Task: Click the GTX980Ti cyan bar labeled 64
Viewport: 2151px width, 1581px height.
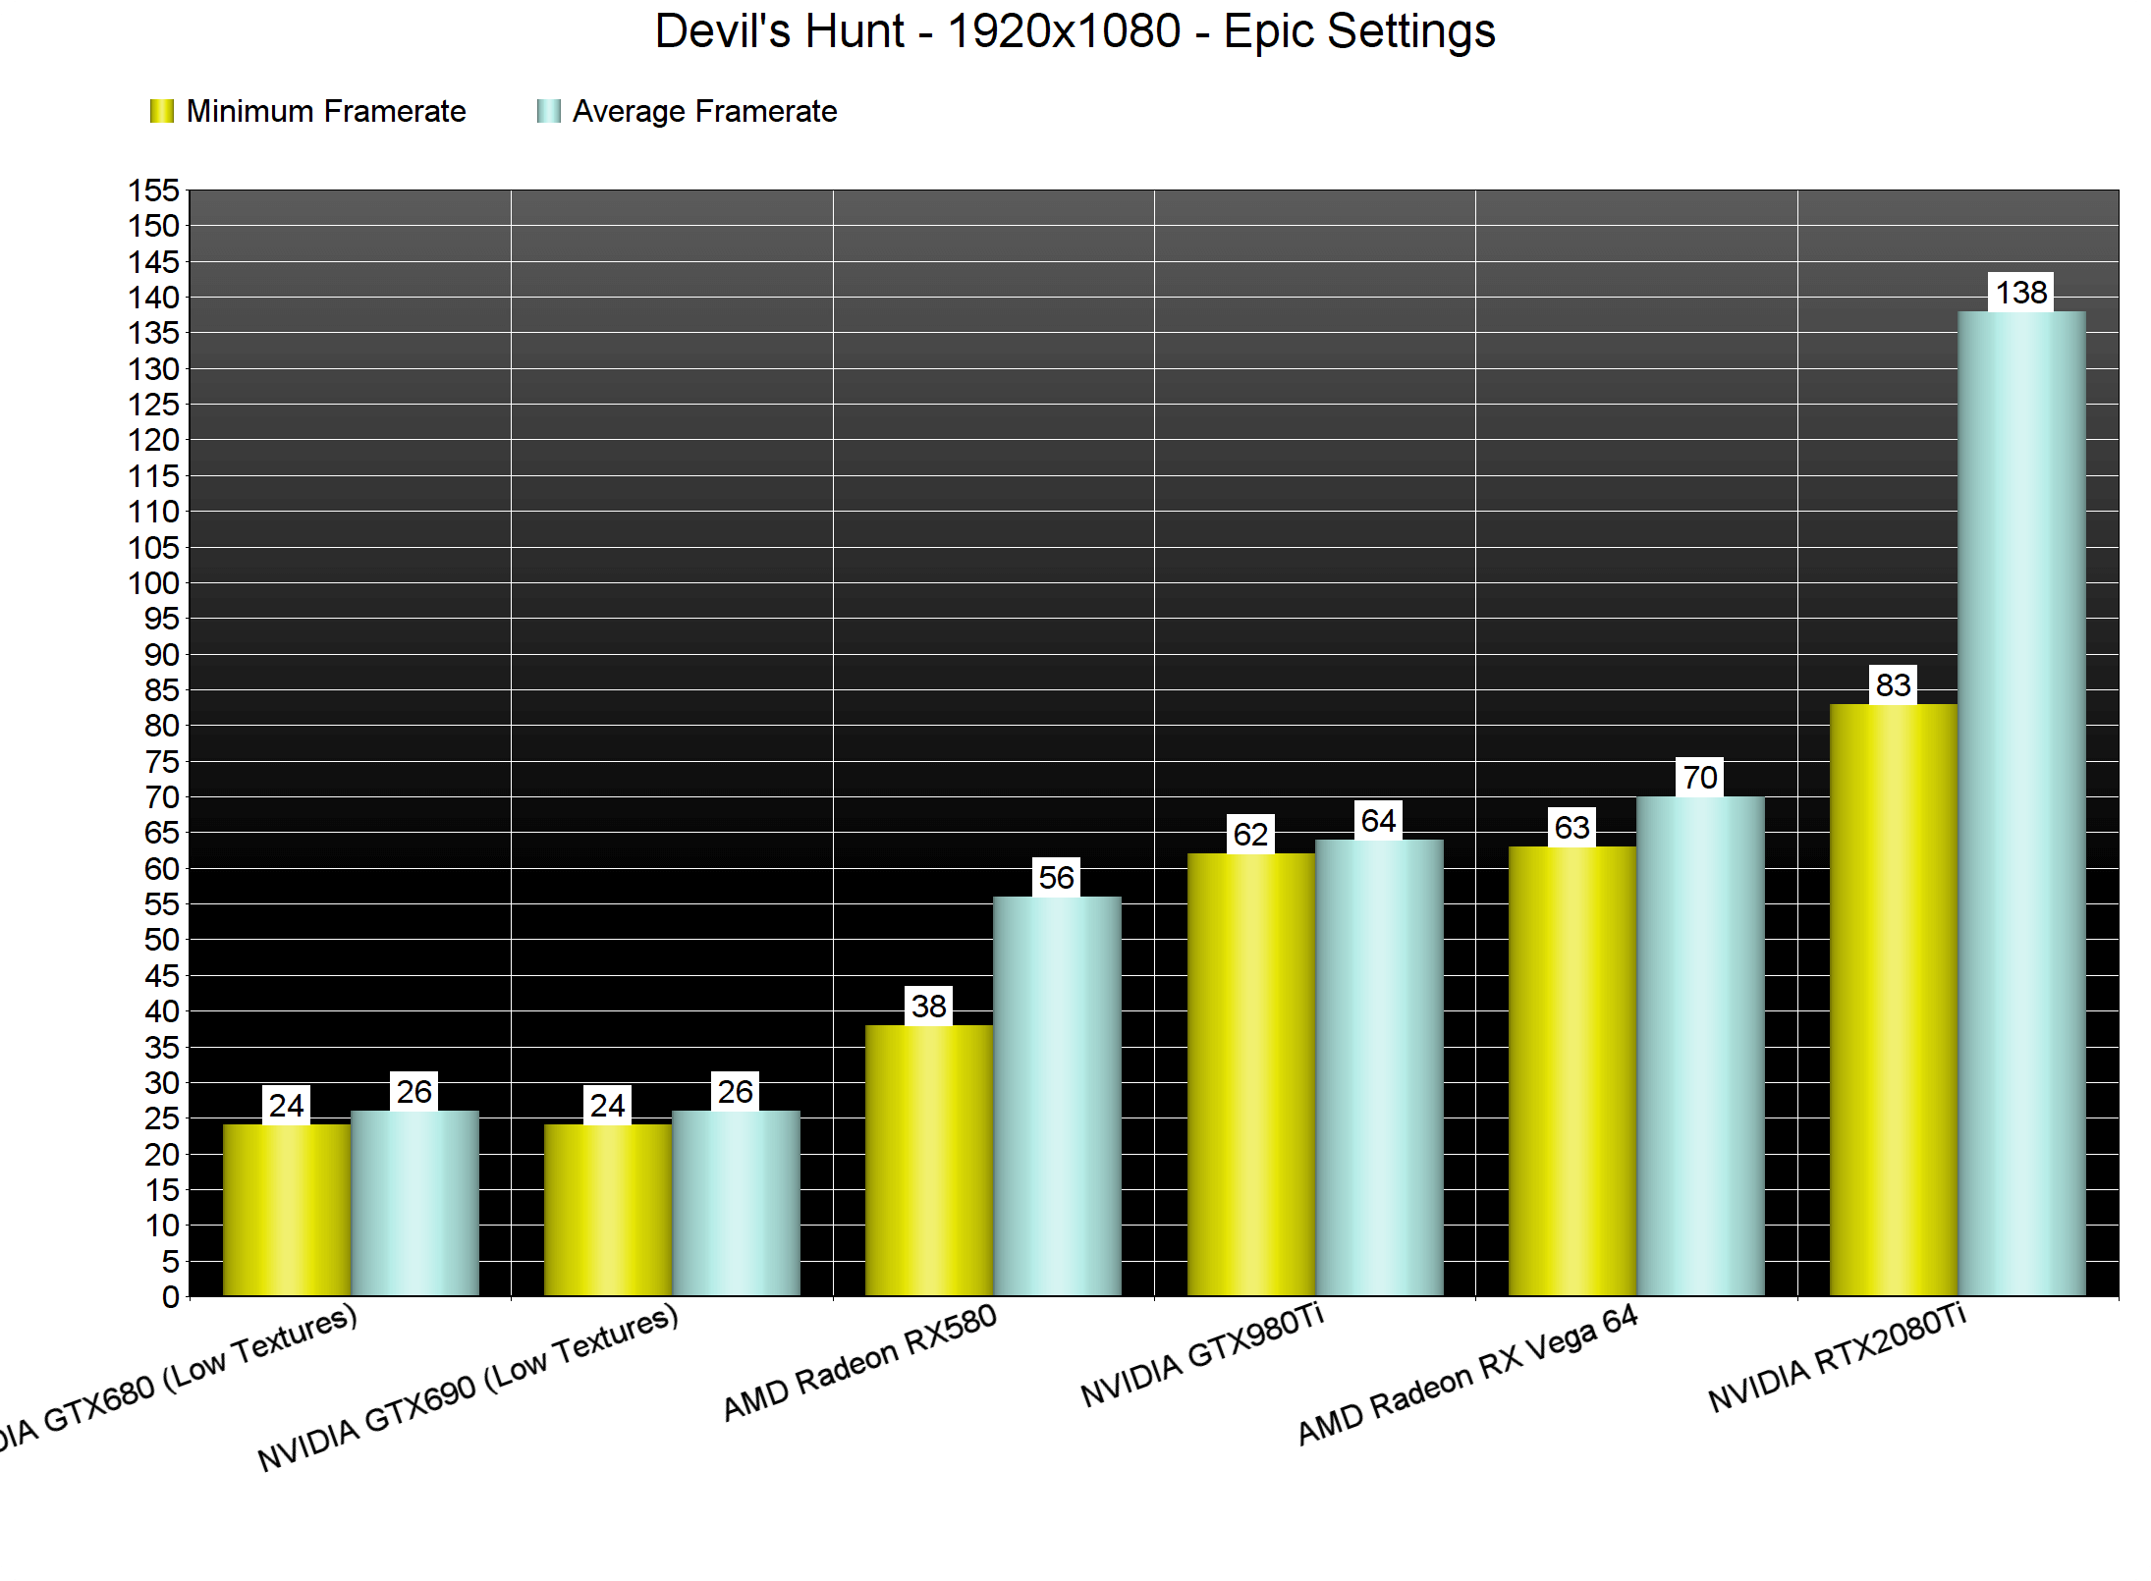Action: (1379, 1068)
